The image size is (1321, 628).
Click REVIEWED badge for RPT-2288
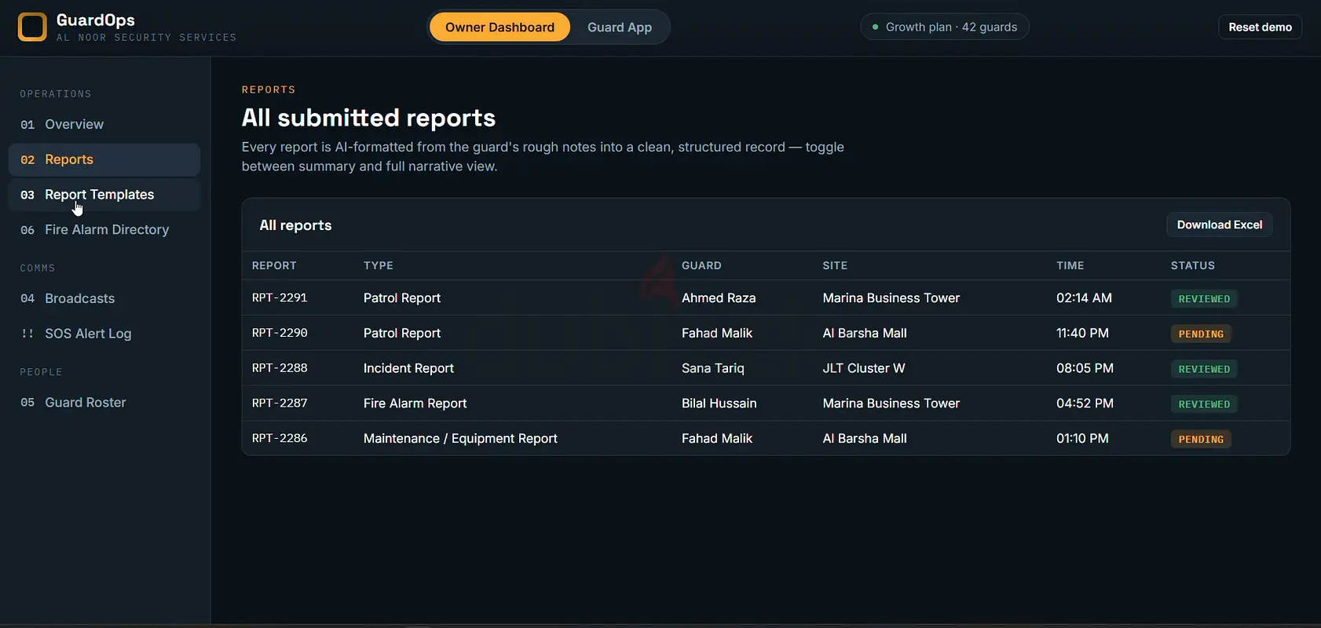coord(1204,369)
